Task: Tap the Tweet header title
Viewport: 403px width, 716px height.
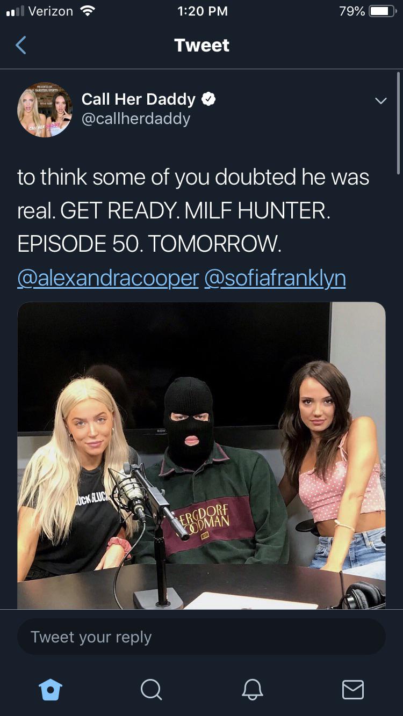Action: [x=201, y=45]
